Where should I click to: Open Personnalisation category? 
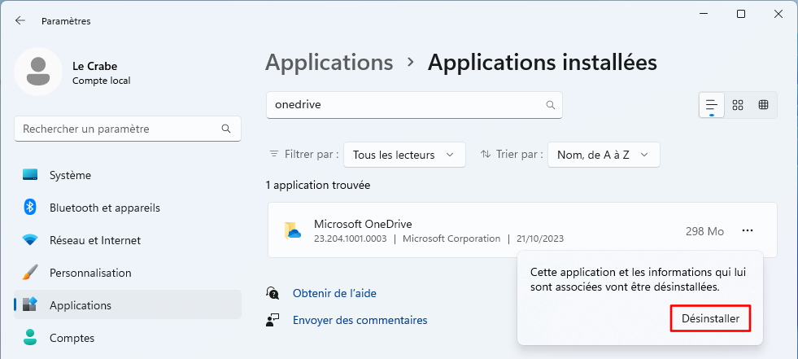pyautogui.click(x=128, y=273)
